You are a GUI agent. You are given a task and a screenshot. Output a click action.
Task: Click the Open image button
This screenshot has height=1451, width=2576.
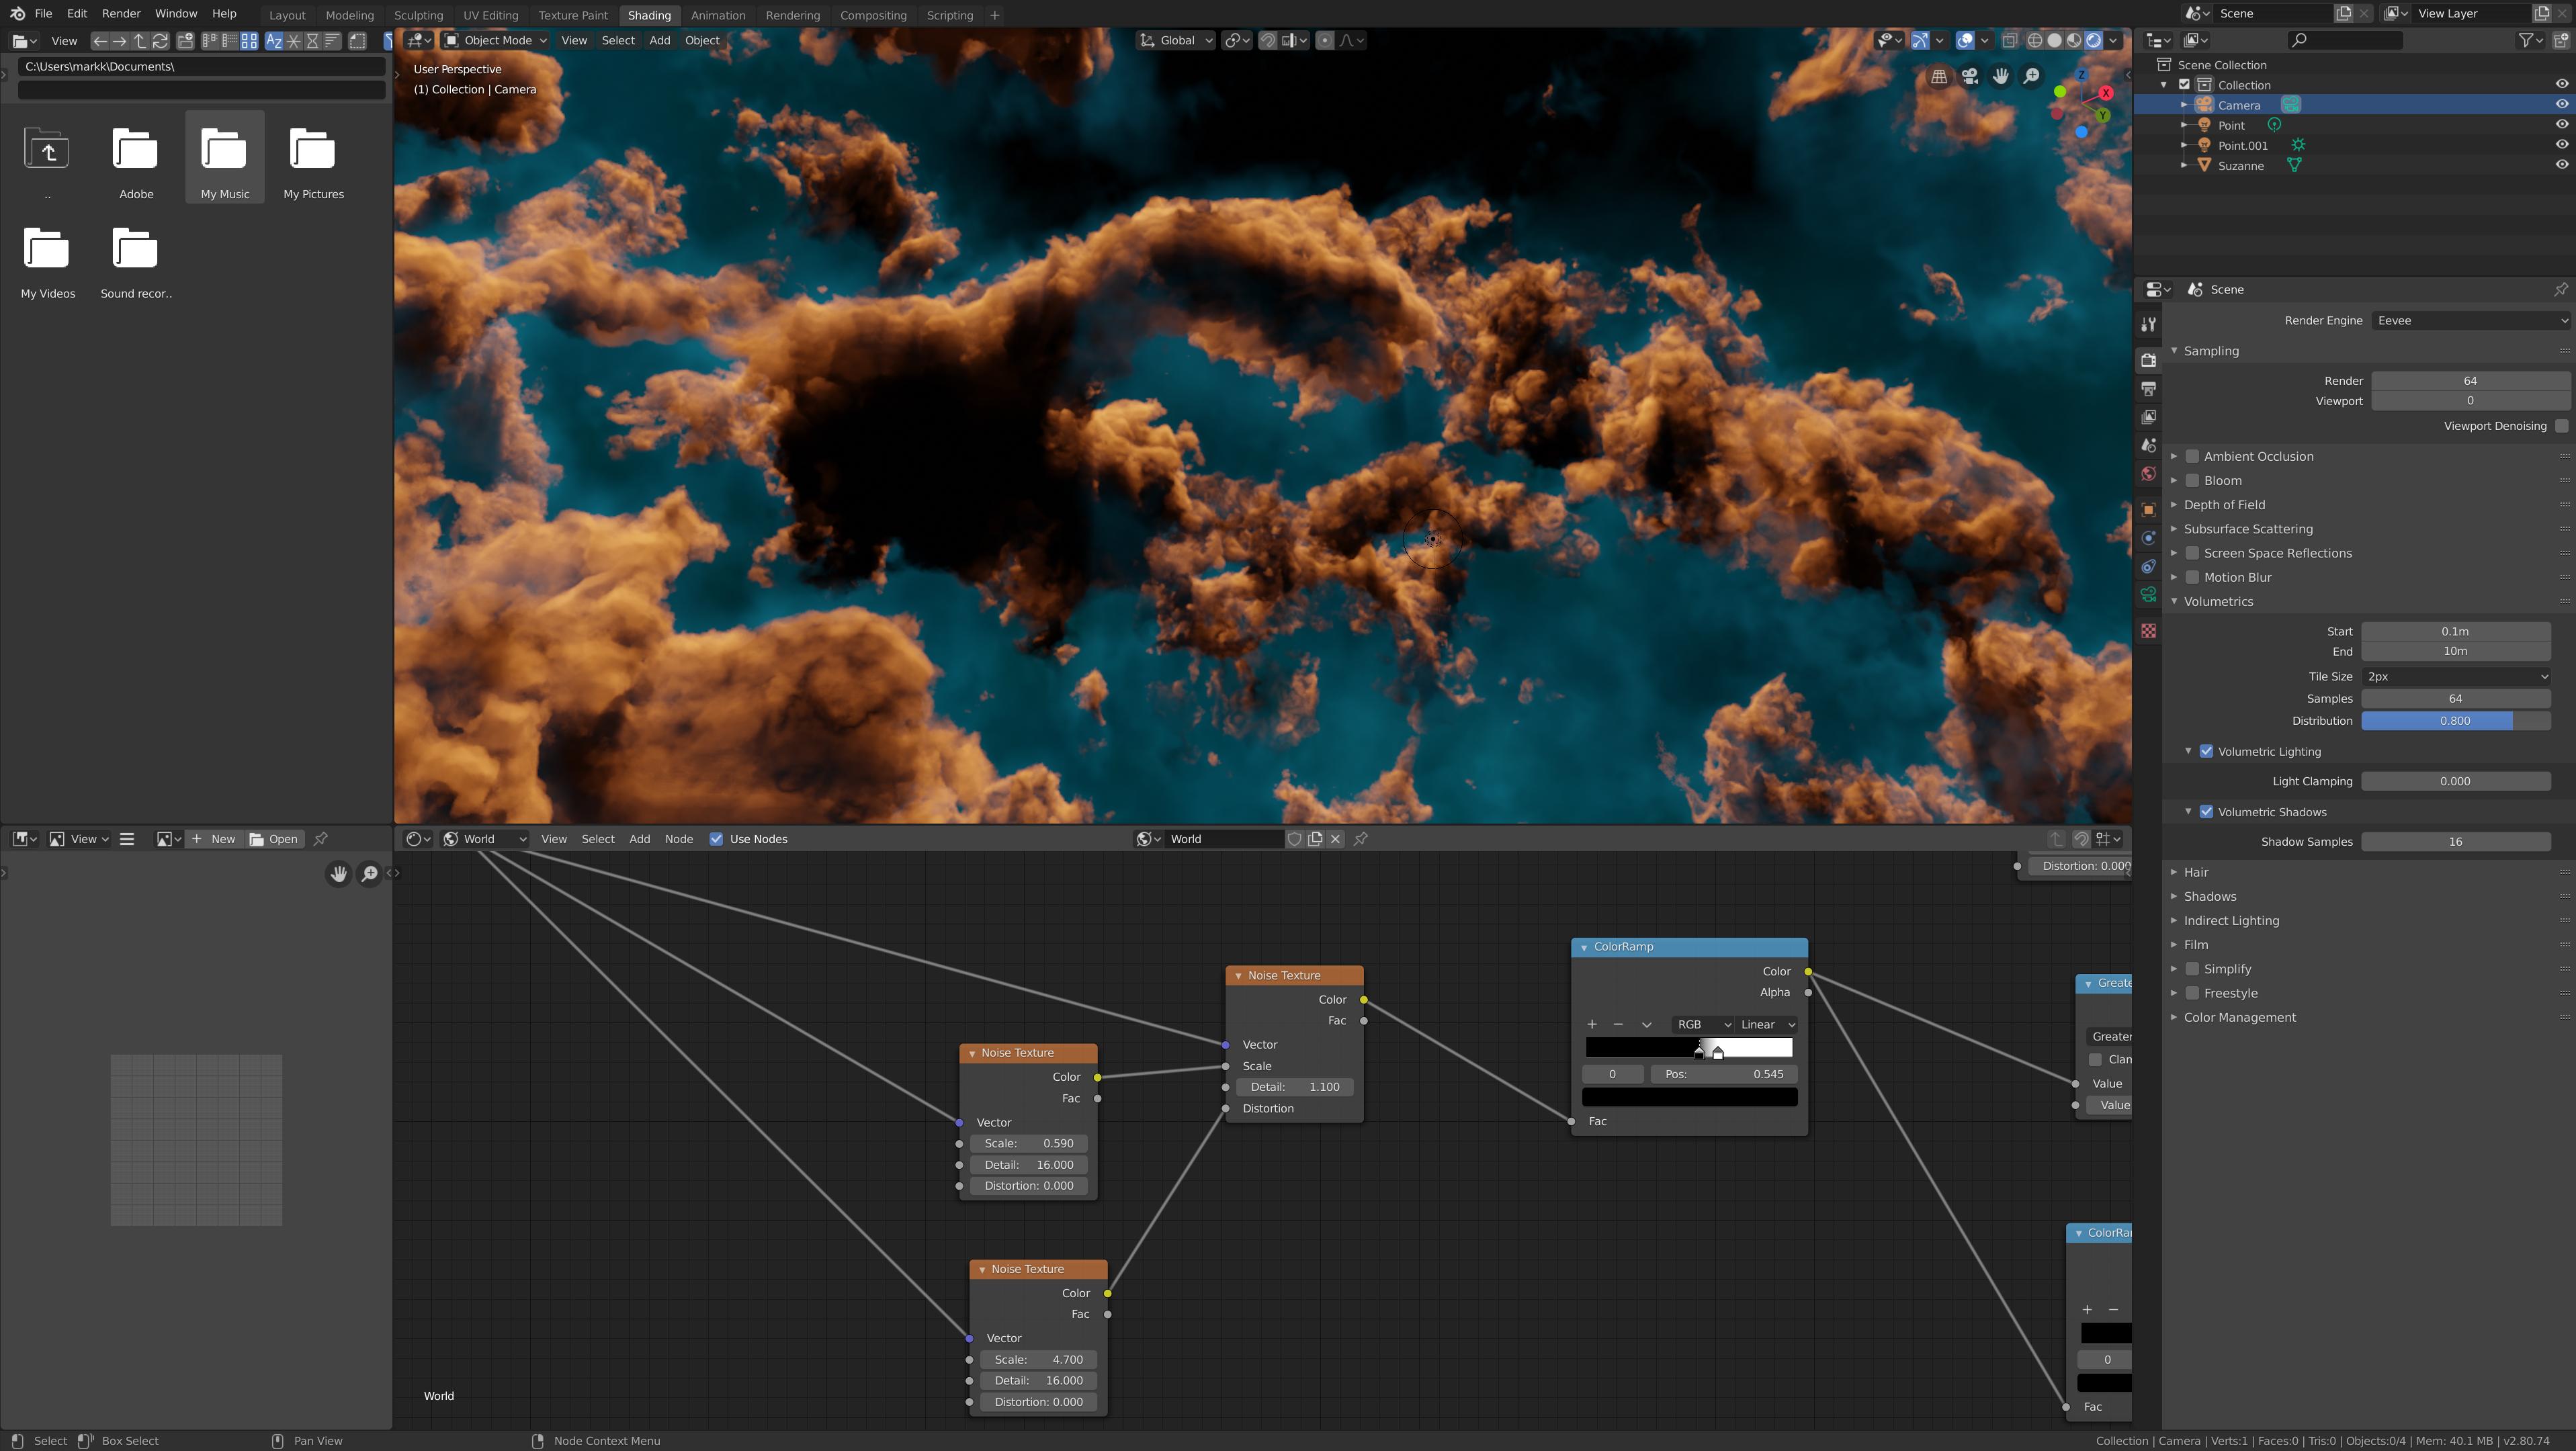point(274,839)
